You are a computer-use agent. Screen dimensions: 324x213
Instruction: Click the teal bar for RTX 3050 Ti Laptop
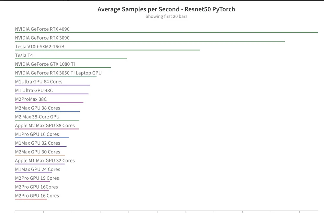click(x=56, y=76)
